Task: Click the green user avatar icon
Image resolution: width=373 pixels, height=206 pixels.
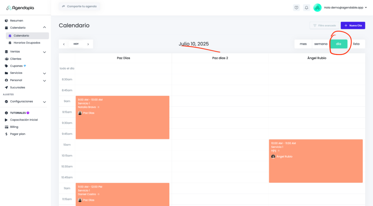Action: 317,8
